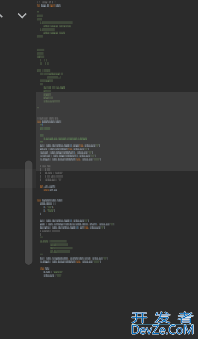Click the partially visible upward chevron icon

[1, 16]
